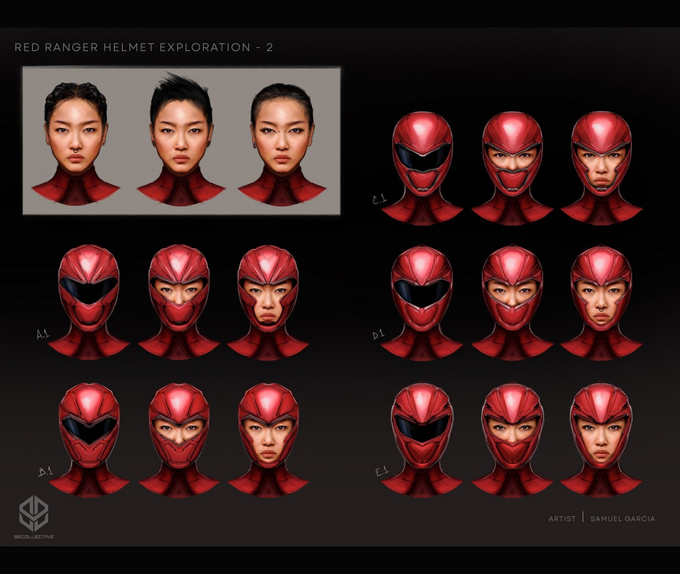The height and width of the screenshot is (574, 680).
Task: Select the C.1 helmet with eyes exposed
Action: [512, 169]
